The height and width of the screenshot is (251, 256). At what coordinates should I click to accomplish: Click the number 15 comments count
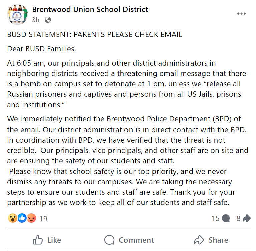215,218
